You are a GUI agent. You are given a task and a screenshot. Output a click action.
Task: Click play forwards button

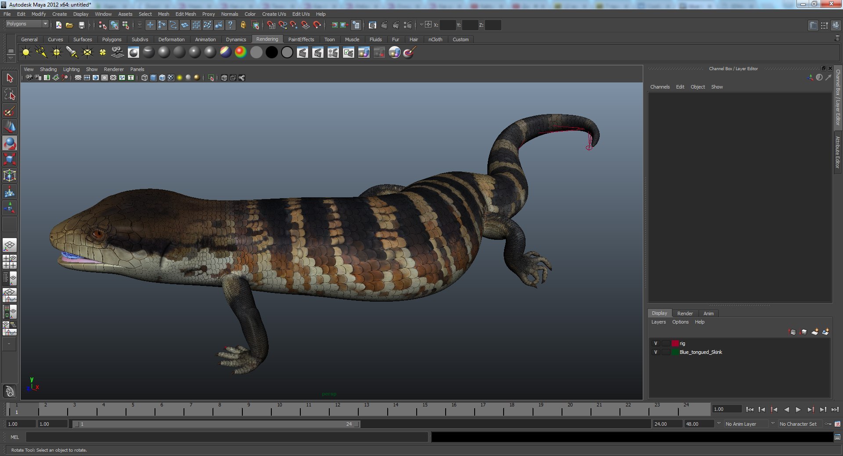click(798, 410)
